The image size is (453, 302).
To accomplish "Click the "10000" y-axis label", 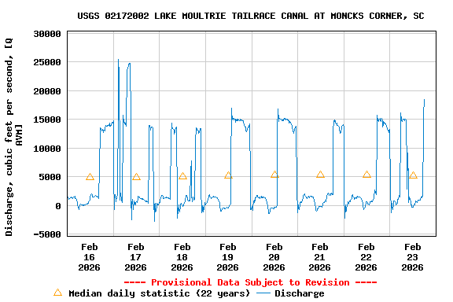I will click(x=47, y=149).
